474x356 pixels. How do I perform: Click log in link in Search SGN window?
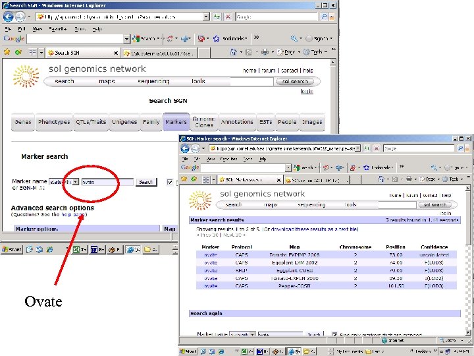(x=307, y=91)
